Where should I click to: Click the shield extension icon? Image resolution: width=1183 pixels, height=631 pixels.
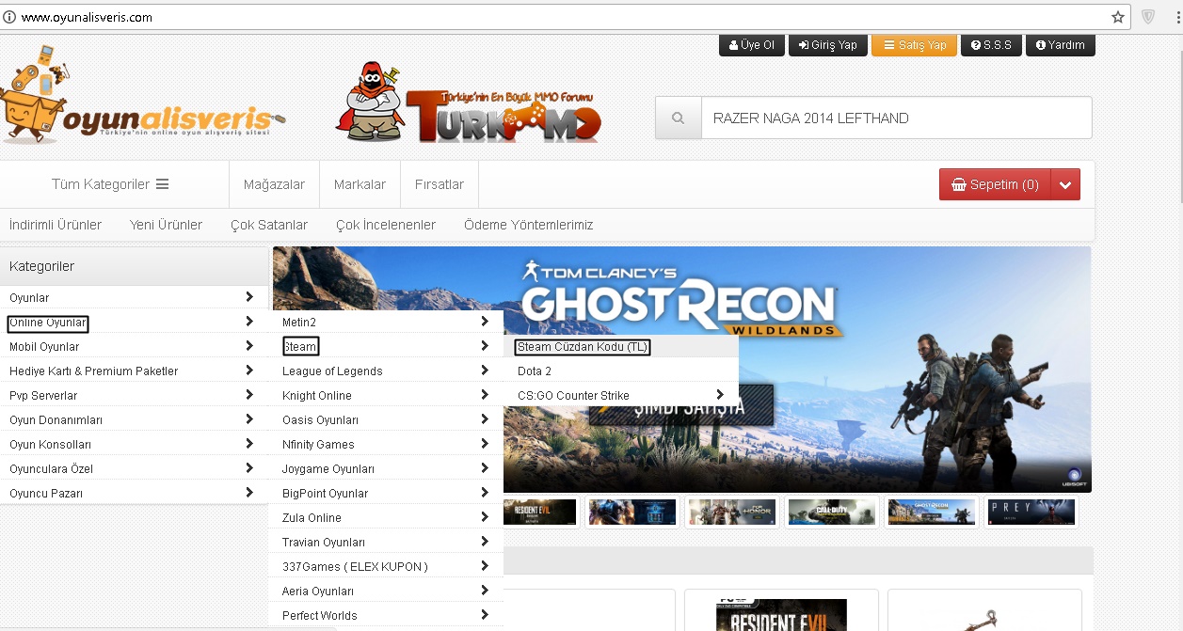[x=1148, y=17]
